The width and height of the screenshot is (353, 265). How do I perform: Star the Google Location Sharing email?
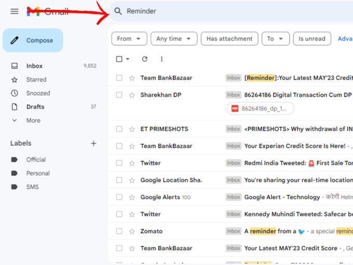[132, 180]
